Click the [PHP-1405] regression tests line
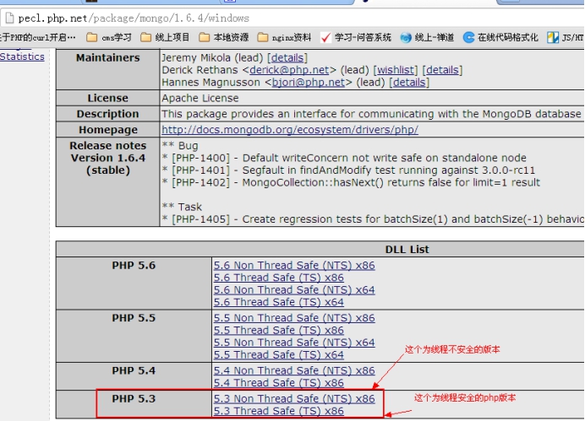This screenshot has height=421, width=585. pos(373,219)
